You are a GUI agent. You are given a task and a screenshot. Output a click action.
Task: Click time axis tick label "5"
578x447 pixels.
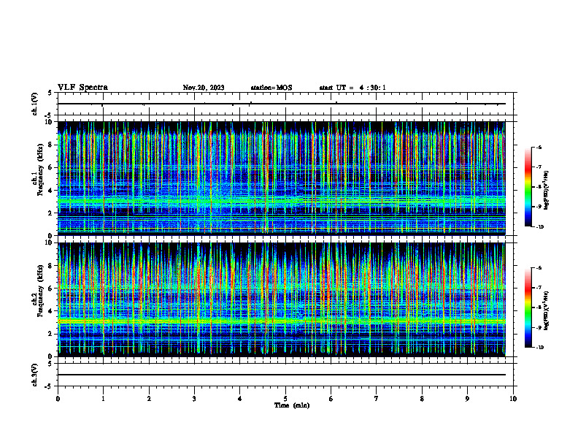click(x=285, y=399)
